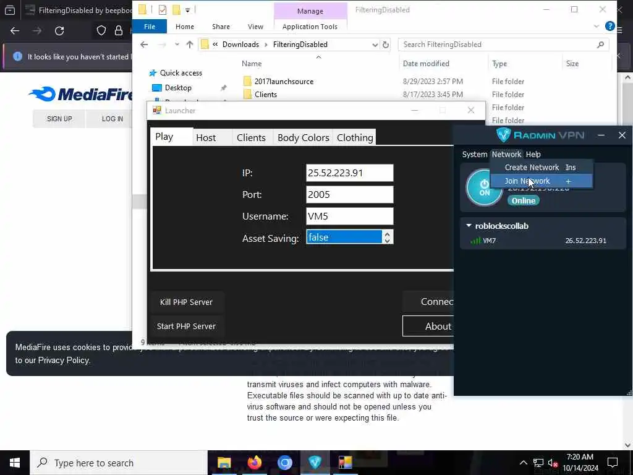633x475 pixels.
Task: Refresh the FilteringDisabled folder view
Action: click(x=386, y=45)
